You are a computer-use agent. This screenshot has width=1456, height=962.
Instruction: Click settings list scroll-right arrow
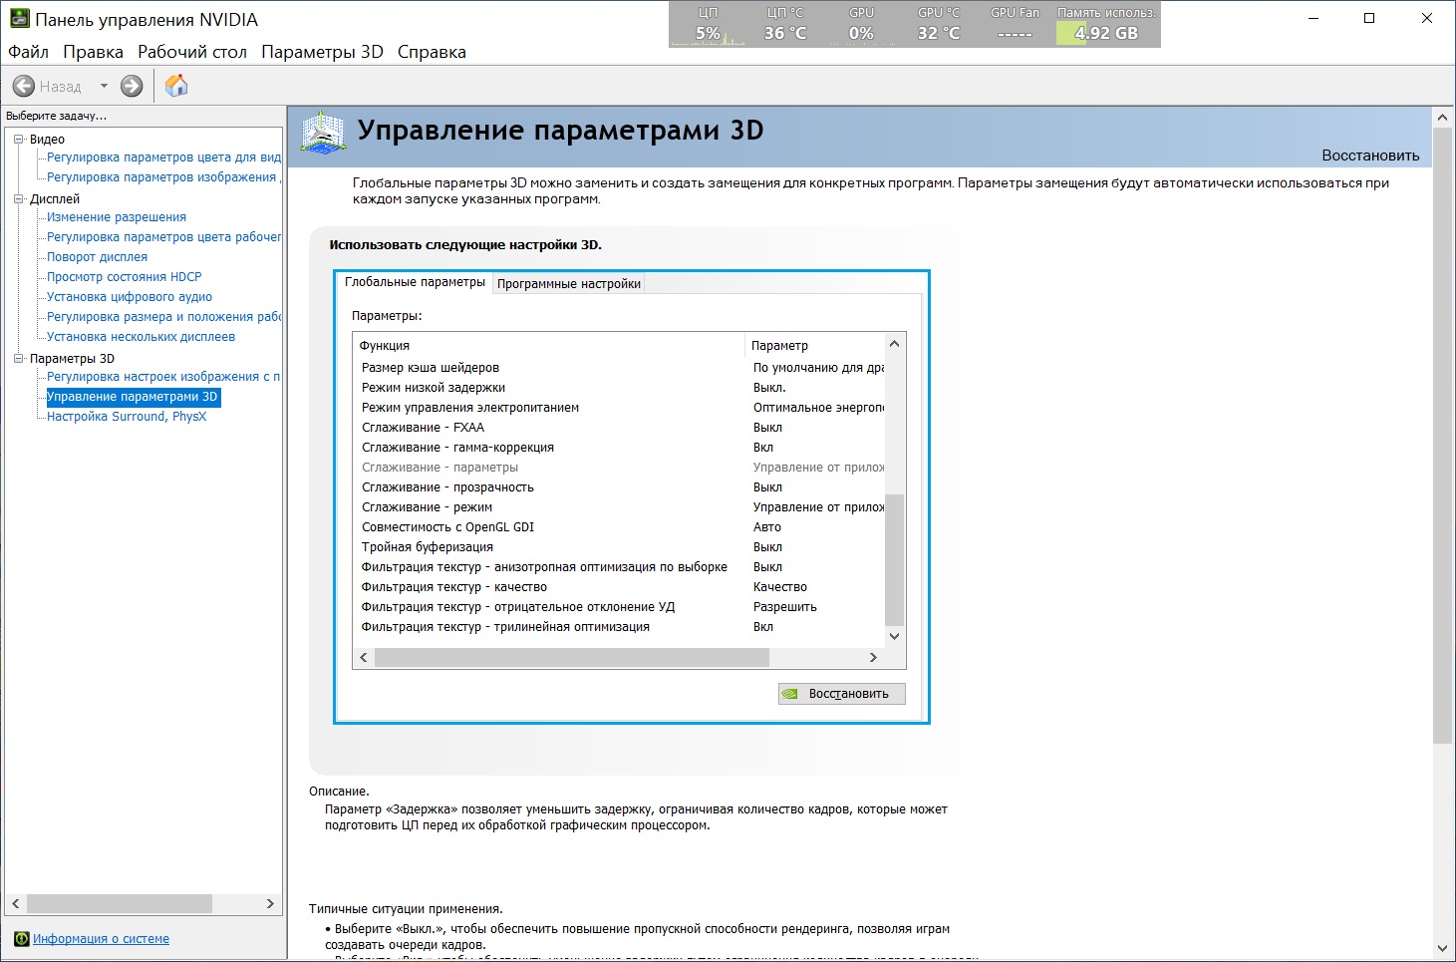point(873,657)
